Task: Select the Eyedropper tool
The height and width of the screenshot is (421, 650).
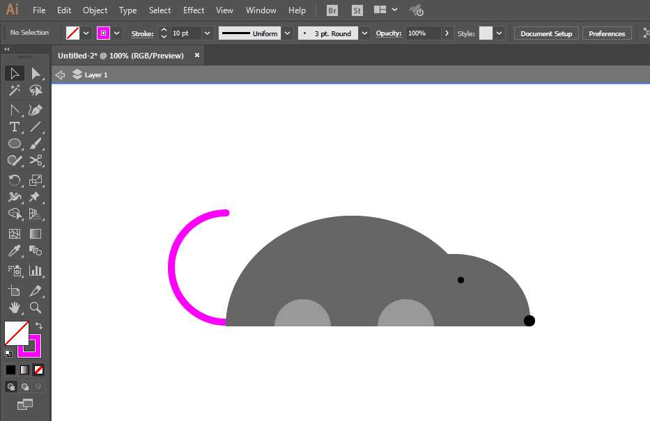Action: [14, 251]
